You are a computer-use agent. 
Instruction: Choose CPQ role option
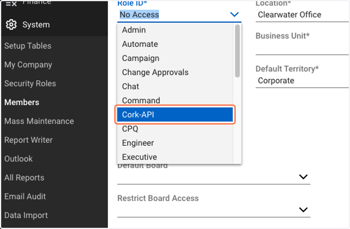[175, 129]
